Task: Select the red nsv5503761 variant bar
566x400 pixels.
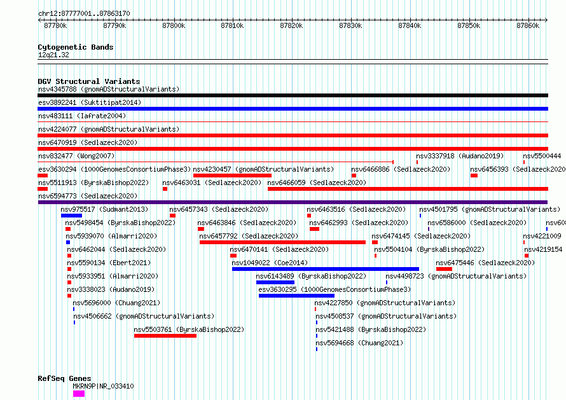Action: (x=165, y=336)
